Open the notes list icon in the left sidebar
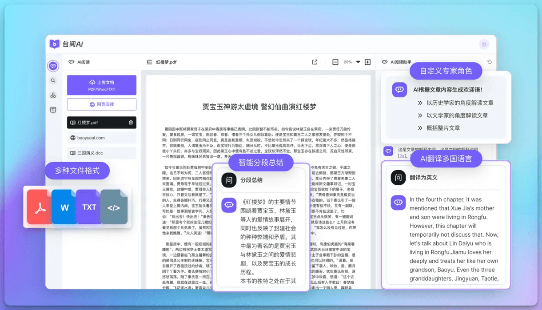Screen dimensions: 542x310 click(53, 110)
